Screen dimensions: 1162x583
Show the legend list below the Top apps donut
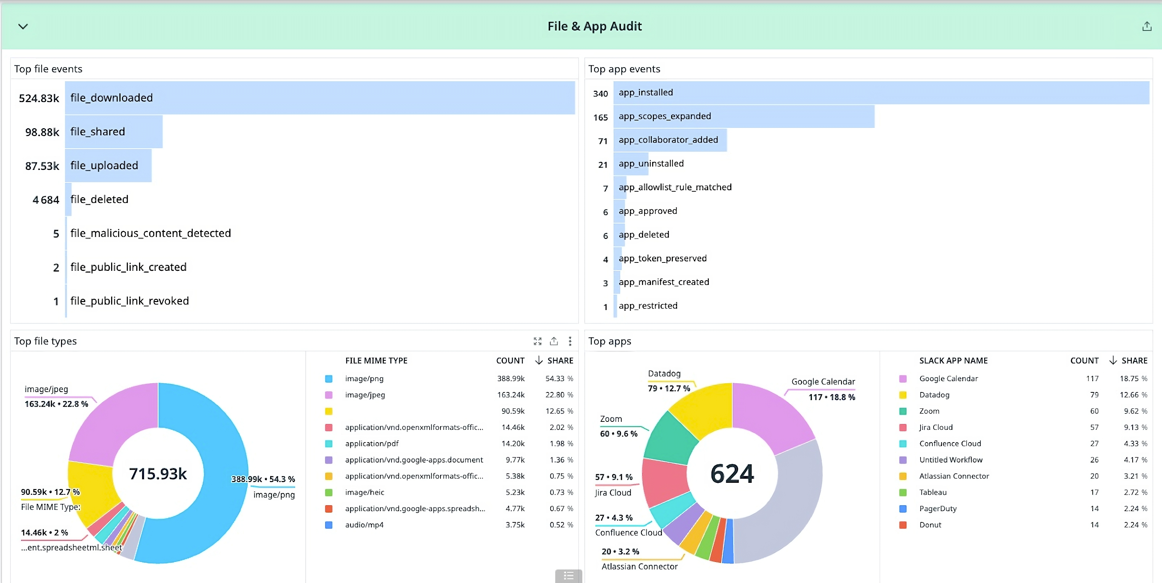(x=568, y=576)
